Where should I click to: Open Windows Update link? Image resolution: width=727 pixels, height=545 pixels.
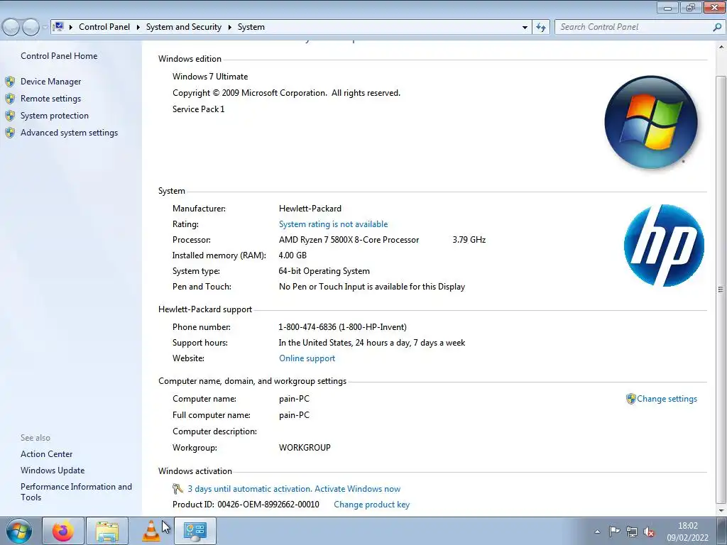coord(53,470)
